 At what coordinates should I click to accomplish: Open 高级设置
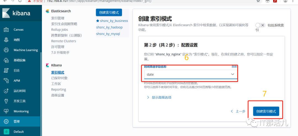click(x=58, y=95)
